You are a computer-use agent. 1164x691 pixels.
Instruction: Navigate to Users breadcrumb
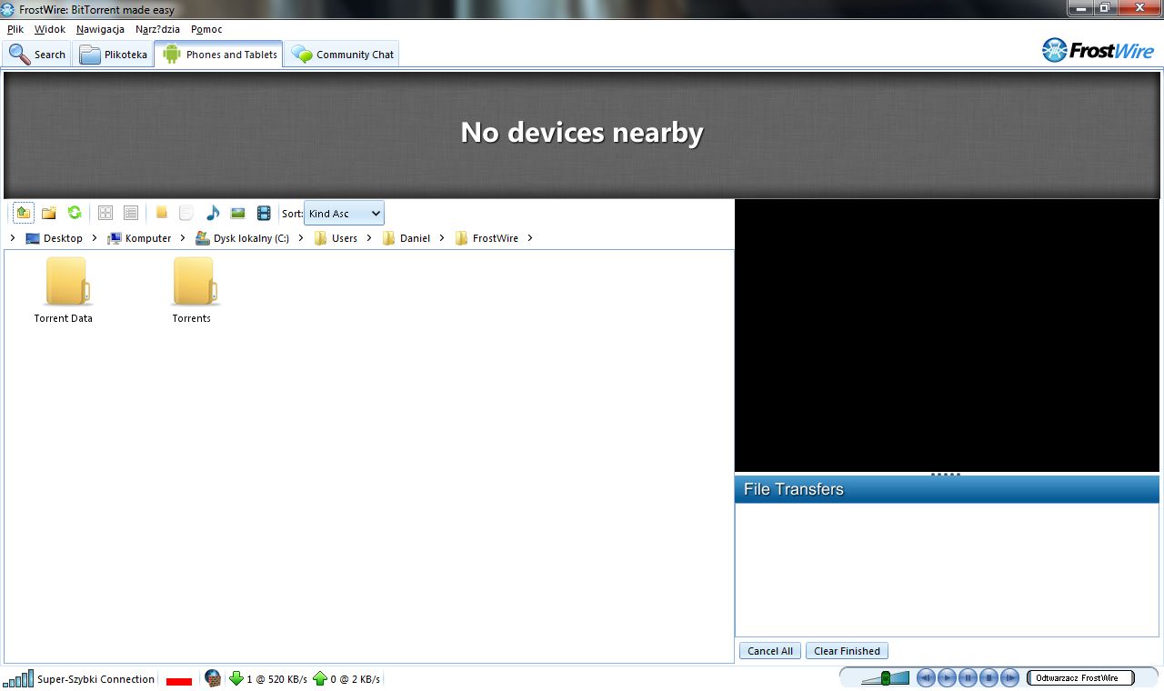[336, 238]
